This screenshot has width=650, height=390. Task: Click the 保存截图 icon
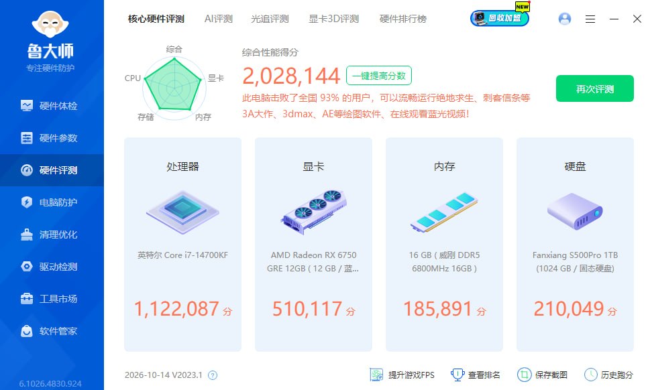[x=525, y=375]
